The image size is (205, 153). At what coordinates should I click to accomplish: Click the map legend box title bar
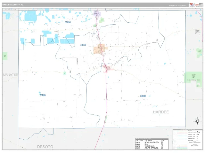point(187,129)
